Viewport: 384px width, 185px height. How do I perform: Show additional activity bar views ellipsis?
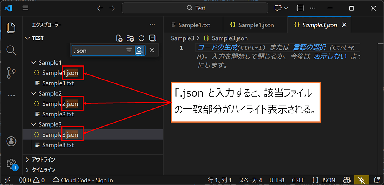pyautogui.click(x=11, y=95)
